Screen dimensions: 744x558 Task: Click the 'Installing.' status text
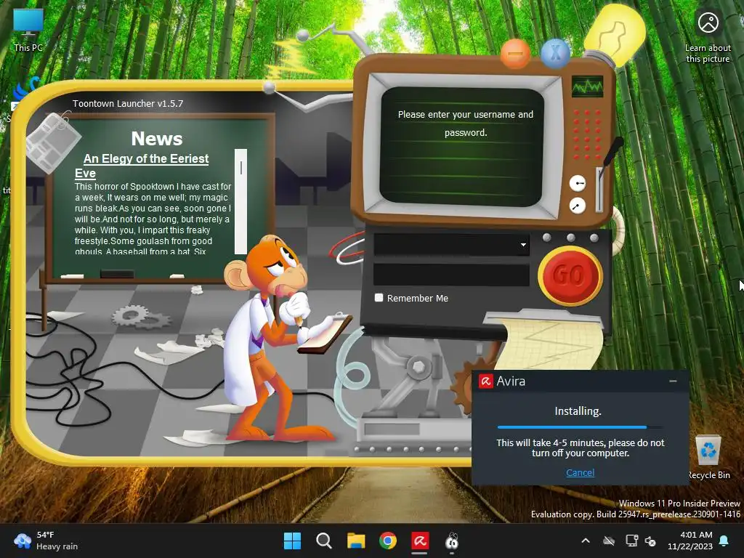click(x=578, y=411)
